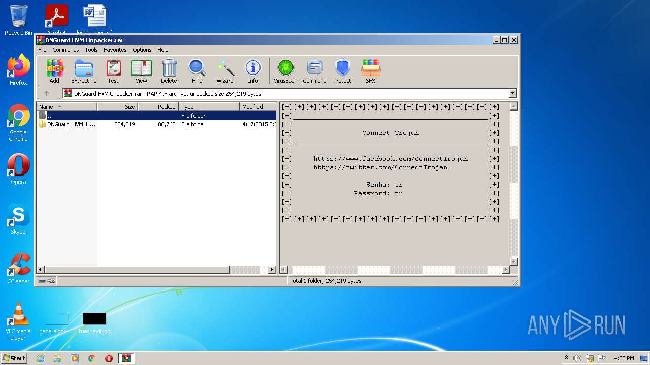Open the Tools menu
This screenshot has height=365, width=650.
[x=91, y=50]
